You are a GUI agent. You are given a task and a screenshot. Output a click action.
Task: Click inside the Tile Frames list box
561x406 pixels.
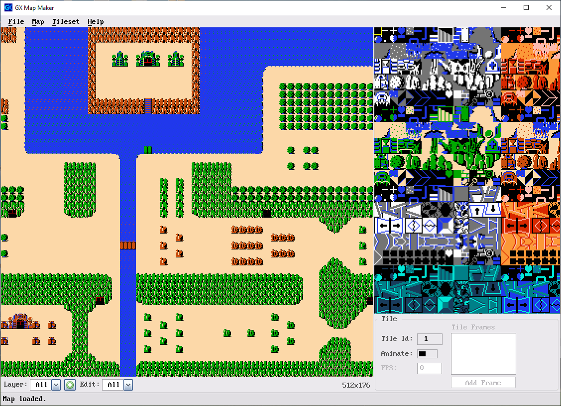[x=483, y=354]
